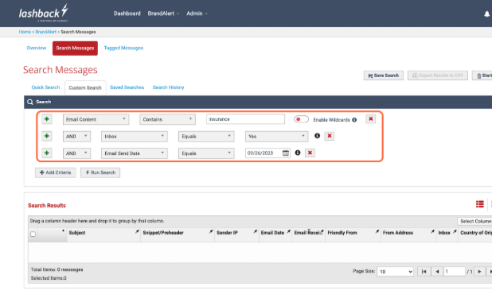Remove the Email Content criteria row

coord(370,119)
